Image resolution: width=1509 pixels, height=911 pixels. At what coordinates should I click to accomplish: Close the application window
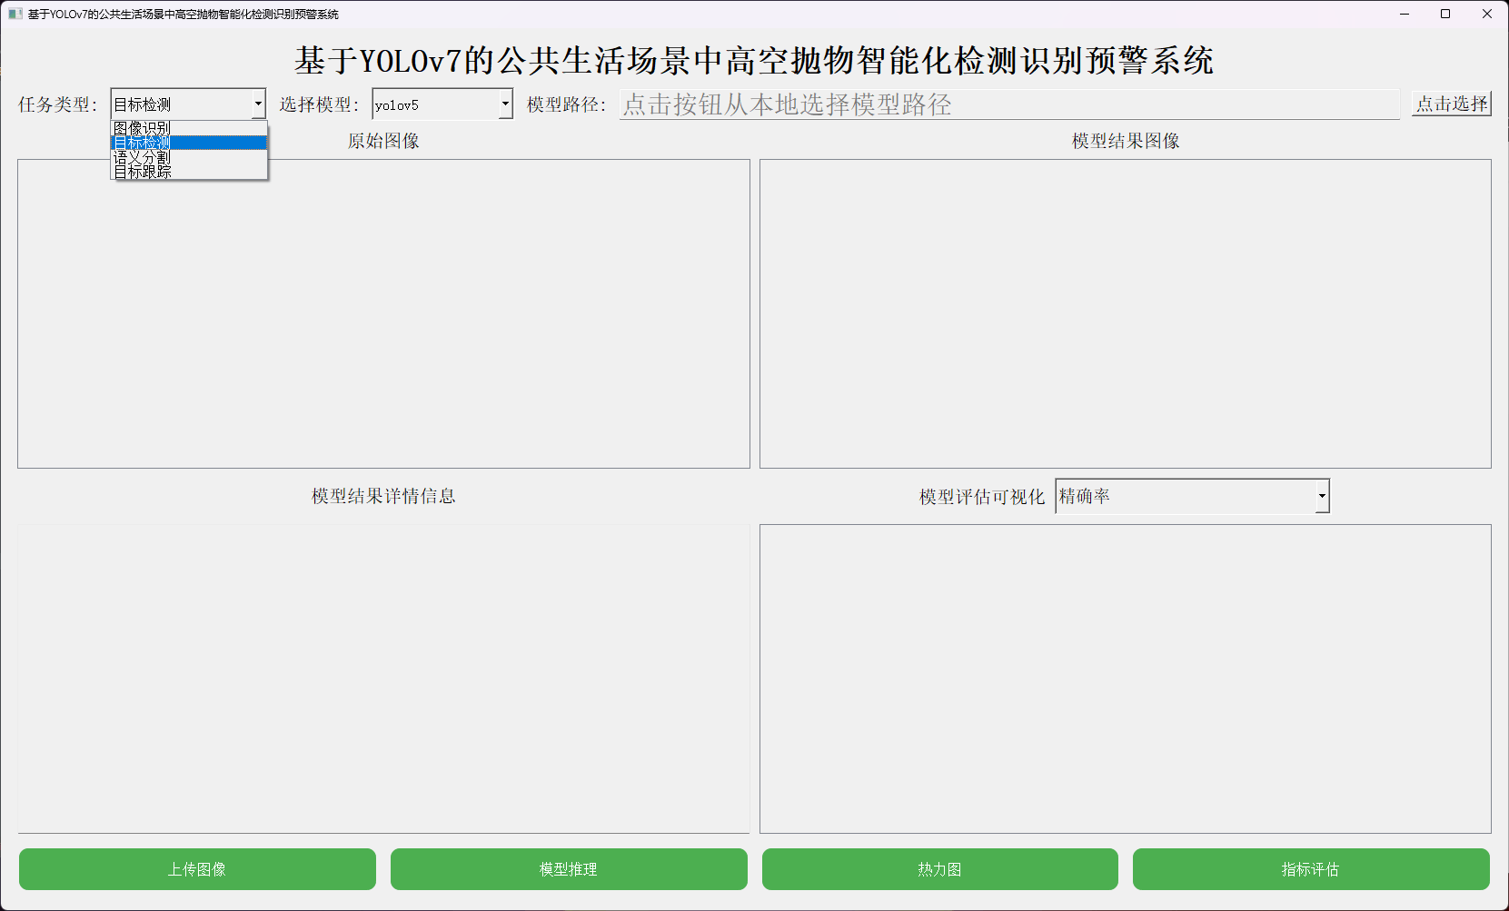[x=1487, y=14]
